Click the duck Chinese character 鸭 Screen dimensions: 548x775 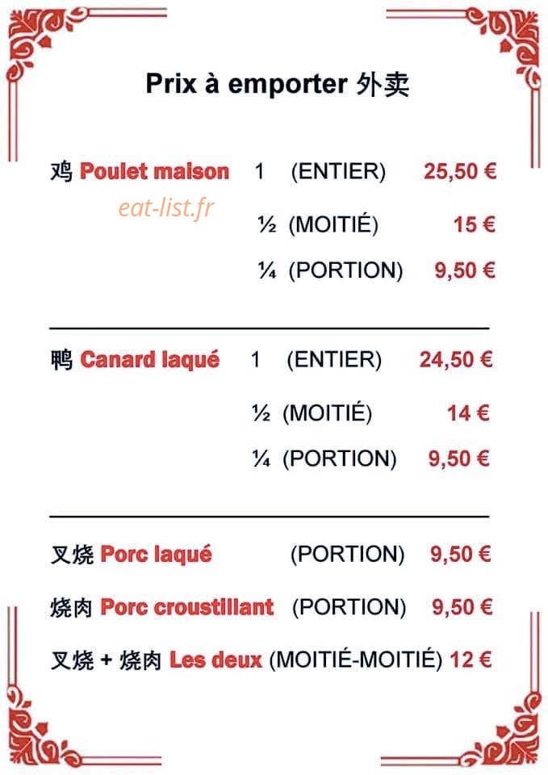(62, 359)
